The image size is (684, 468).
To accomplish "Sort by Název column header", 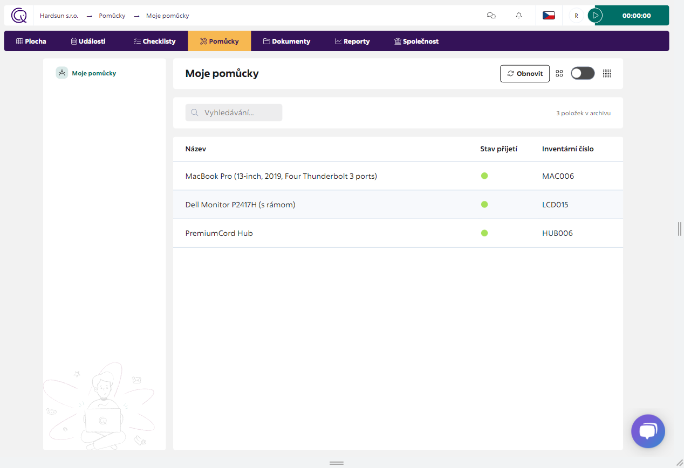I will (195, 149).
